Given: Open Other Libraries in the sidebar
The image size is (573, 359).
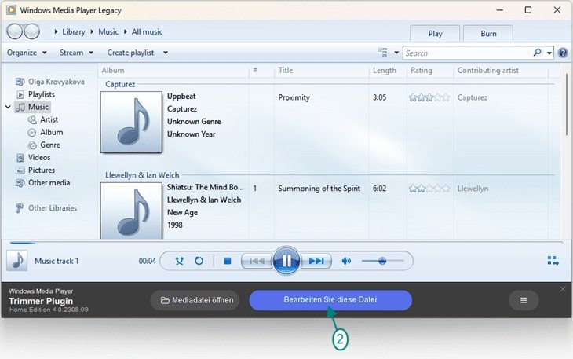Looking at the screenshot, I should pyautogui.click(x=46, y=208).
